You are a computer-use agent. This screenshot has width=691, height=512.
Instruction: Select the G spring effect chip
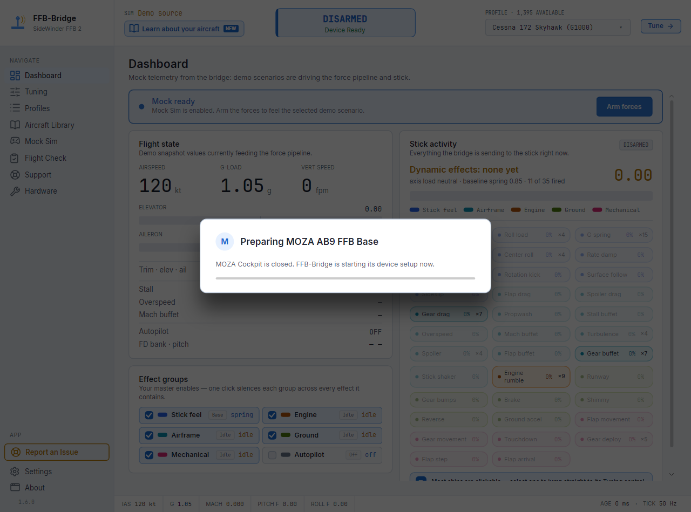point(614,235)
